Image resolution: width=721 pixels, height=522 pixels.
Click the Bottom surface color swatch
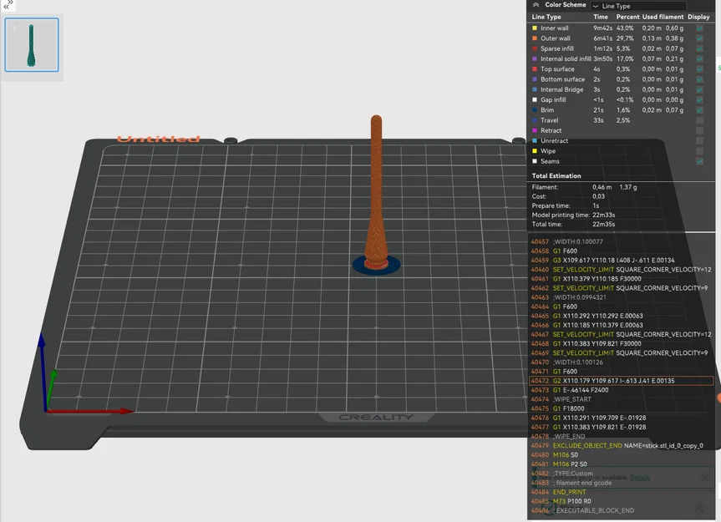(x=535, y=79)
